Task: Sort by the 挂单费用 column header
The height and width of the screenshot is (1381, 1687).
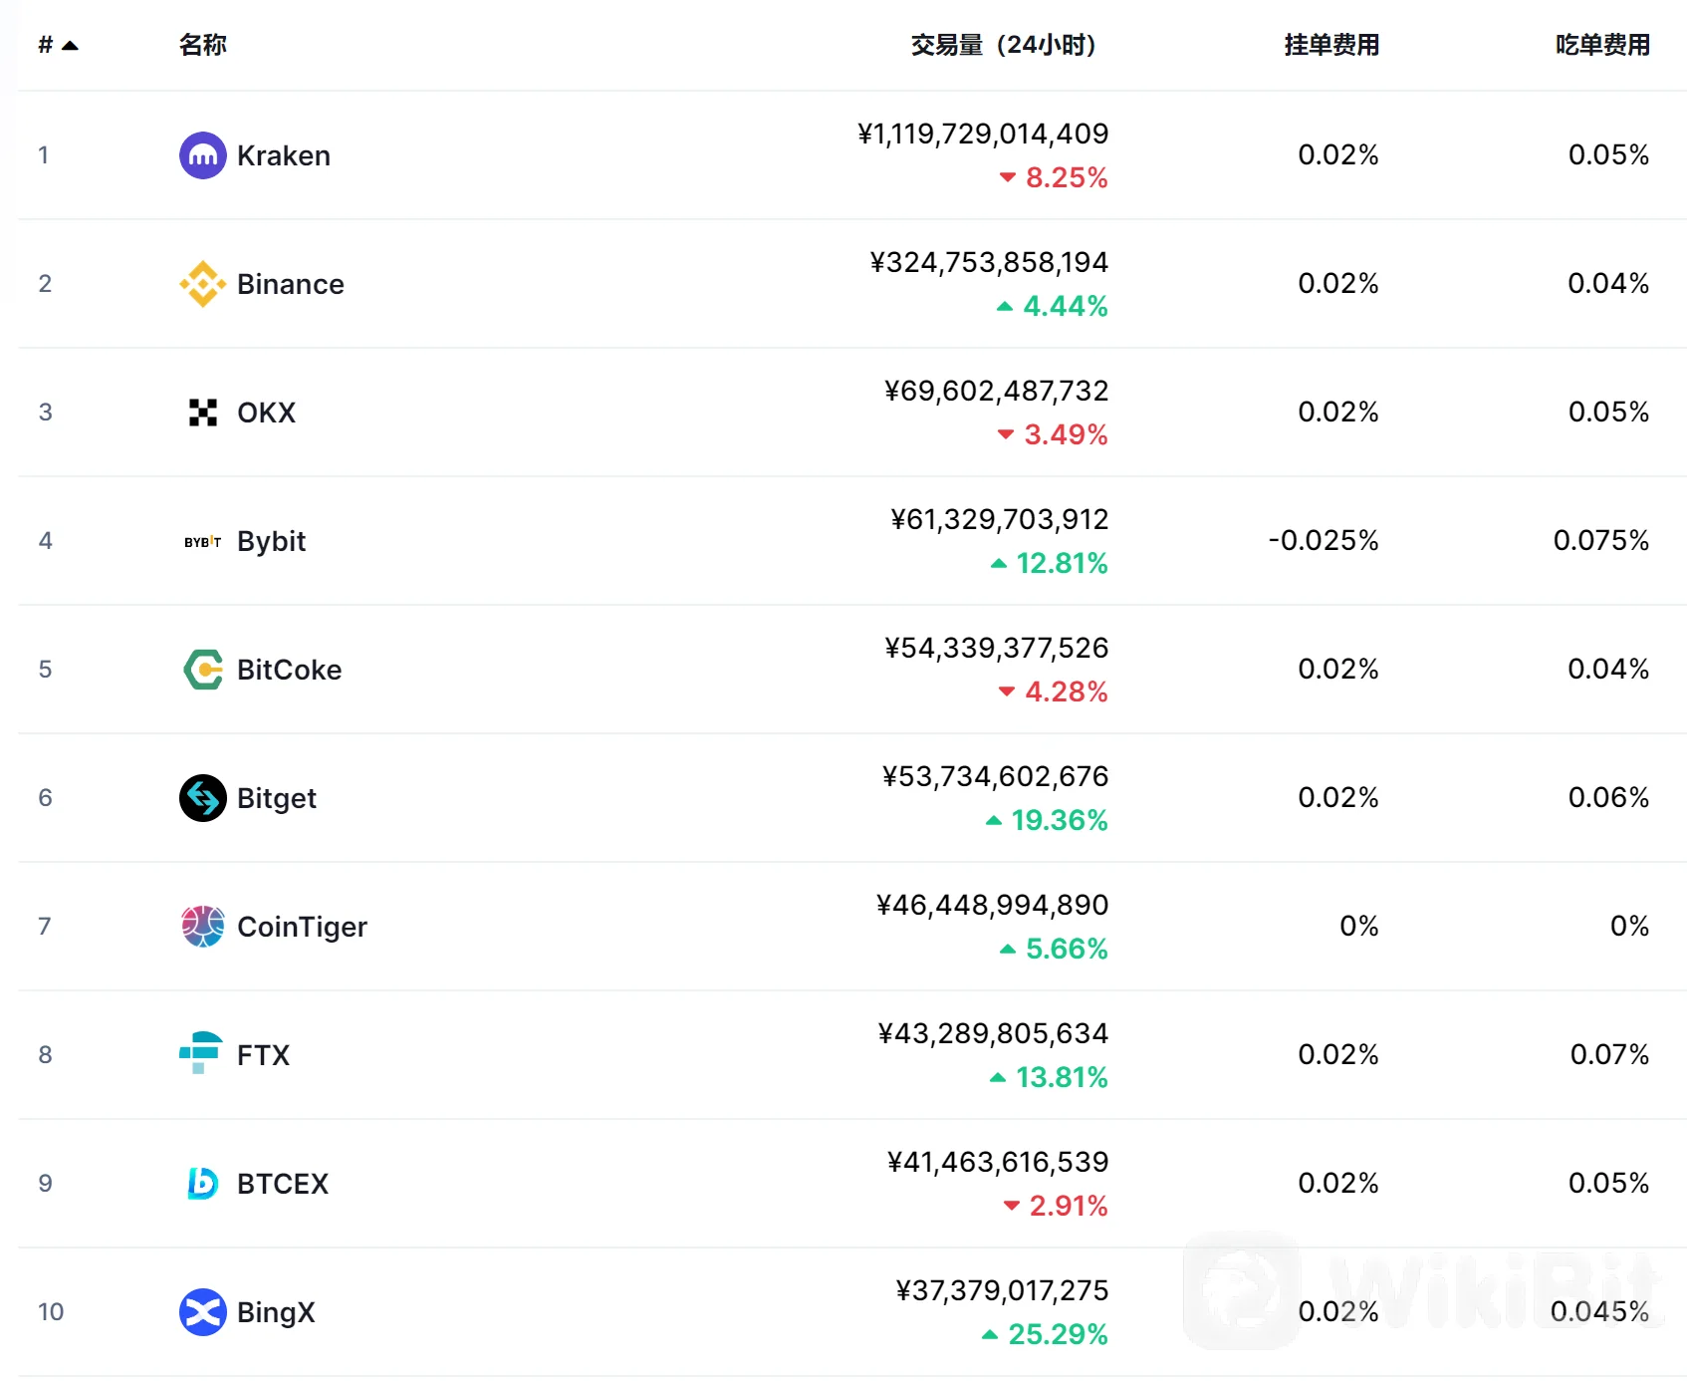Action: [1330, 45]
